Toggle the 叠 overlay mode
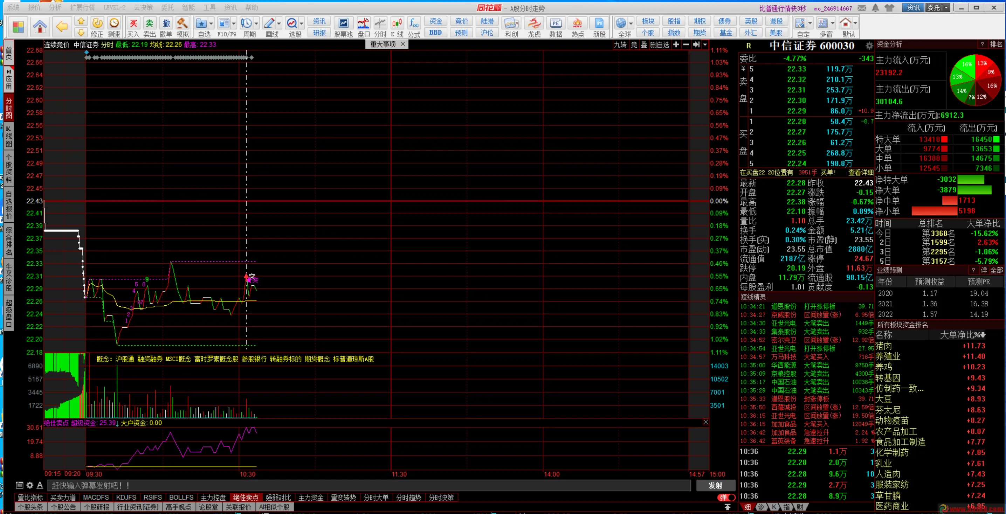Image resolution: width=1006 pixels, height=514 pixels. 644,45
